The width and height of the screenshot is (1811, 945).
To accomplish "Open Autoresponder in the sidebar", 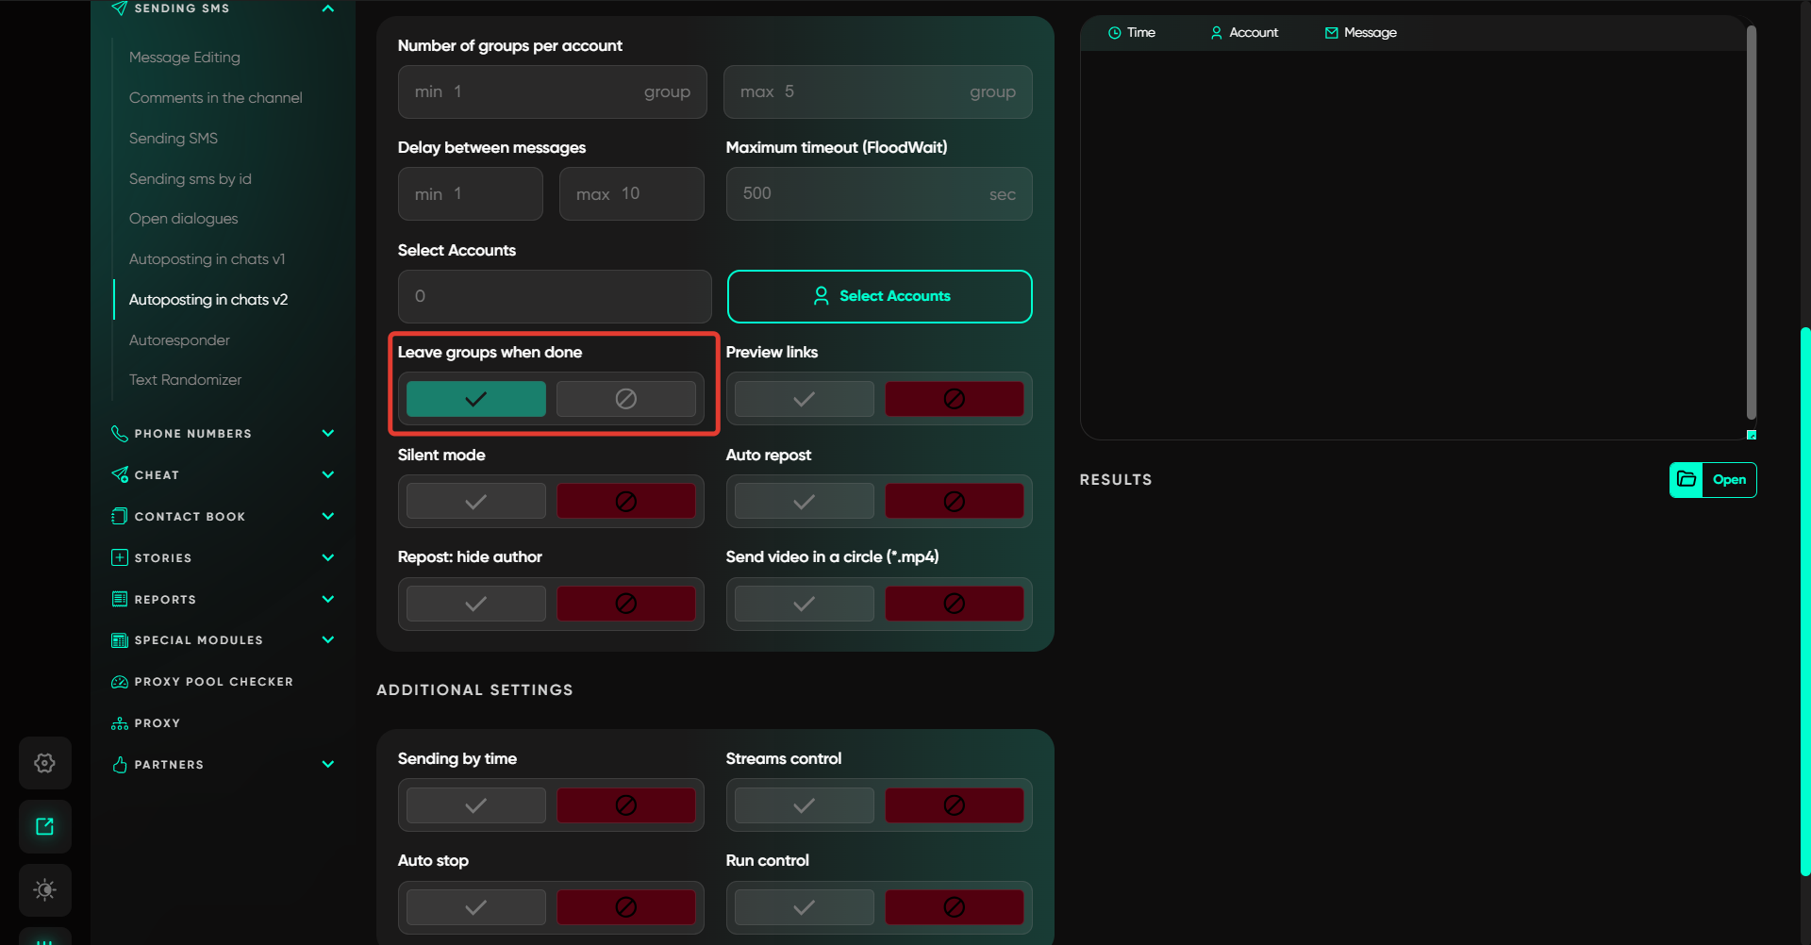I will click(179, 340).
